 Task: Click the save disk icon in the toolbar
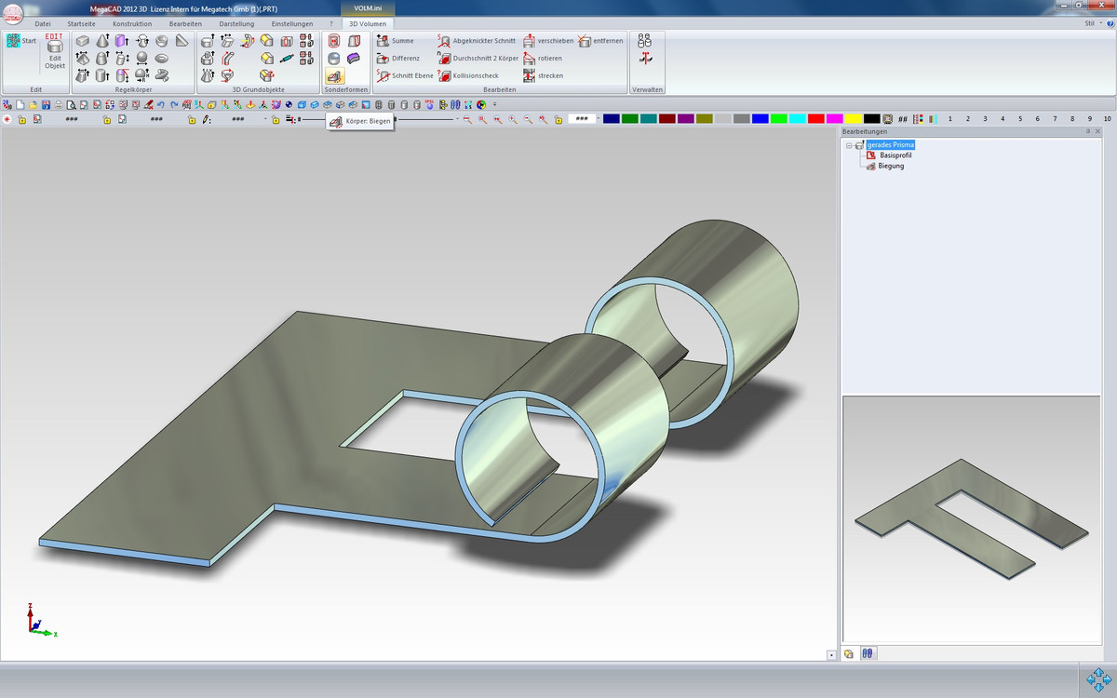[x=45, y=104]
